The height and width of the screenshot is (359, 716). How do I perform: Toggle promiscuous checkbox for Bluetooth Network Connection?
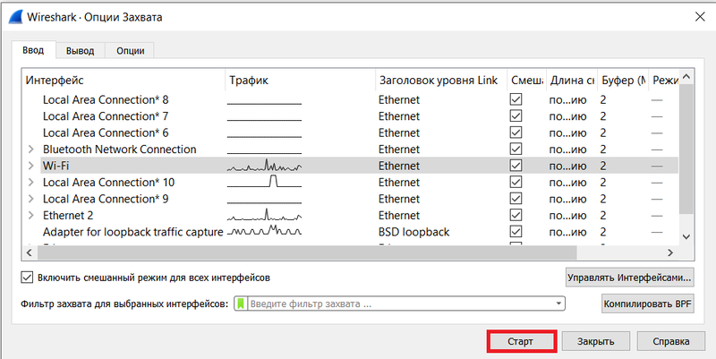click(x=516, y=150)
